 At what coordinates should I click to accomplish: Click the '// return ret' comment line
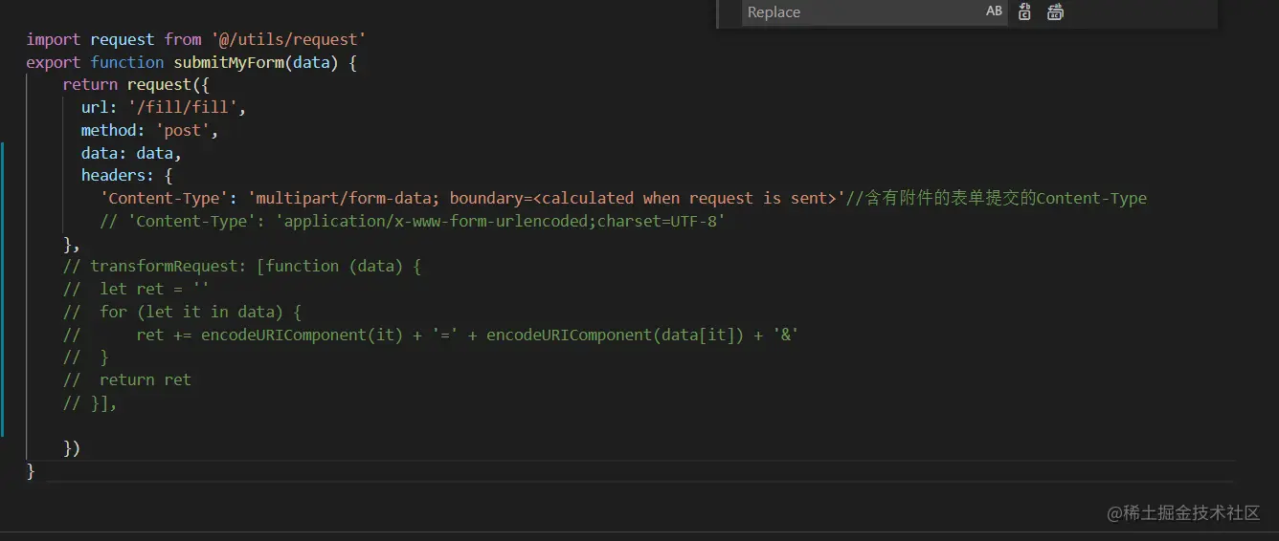[127, 379]
